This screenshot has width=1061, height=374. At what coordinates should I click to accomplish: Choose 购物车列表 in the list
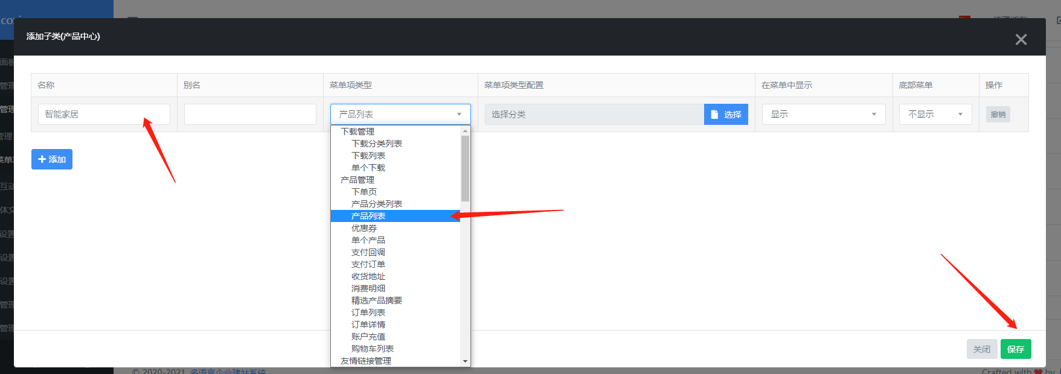[x=372, y=349]
